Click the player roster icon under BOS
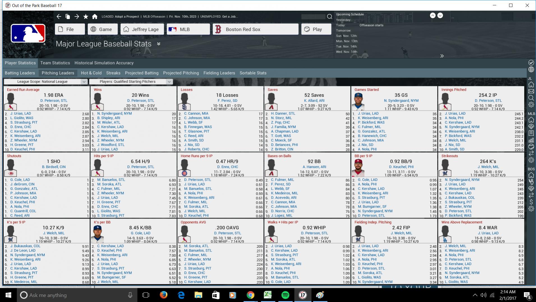This screenshot has height=302, width=536. [x=531, y=182]
